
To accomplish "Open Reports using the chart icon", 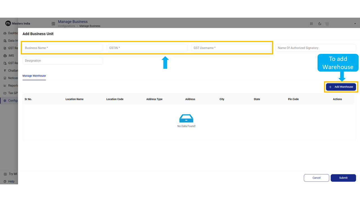I will (5, 86).
